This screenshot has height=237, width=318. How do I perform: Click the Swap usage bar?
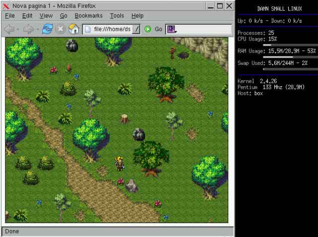[x=290, y=69]
